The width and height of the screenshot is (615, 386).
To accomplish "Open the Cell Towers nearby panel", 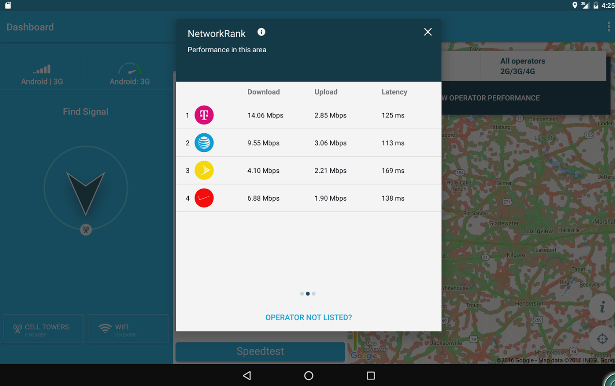I will (x=43, y=329).
